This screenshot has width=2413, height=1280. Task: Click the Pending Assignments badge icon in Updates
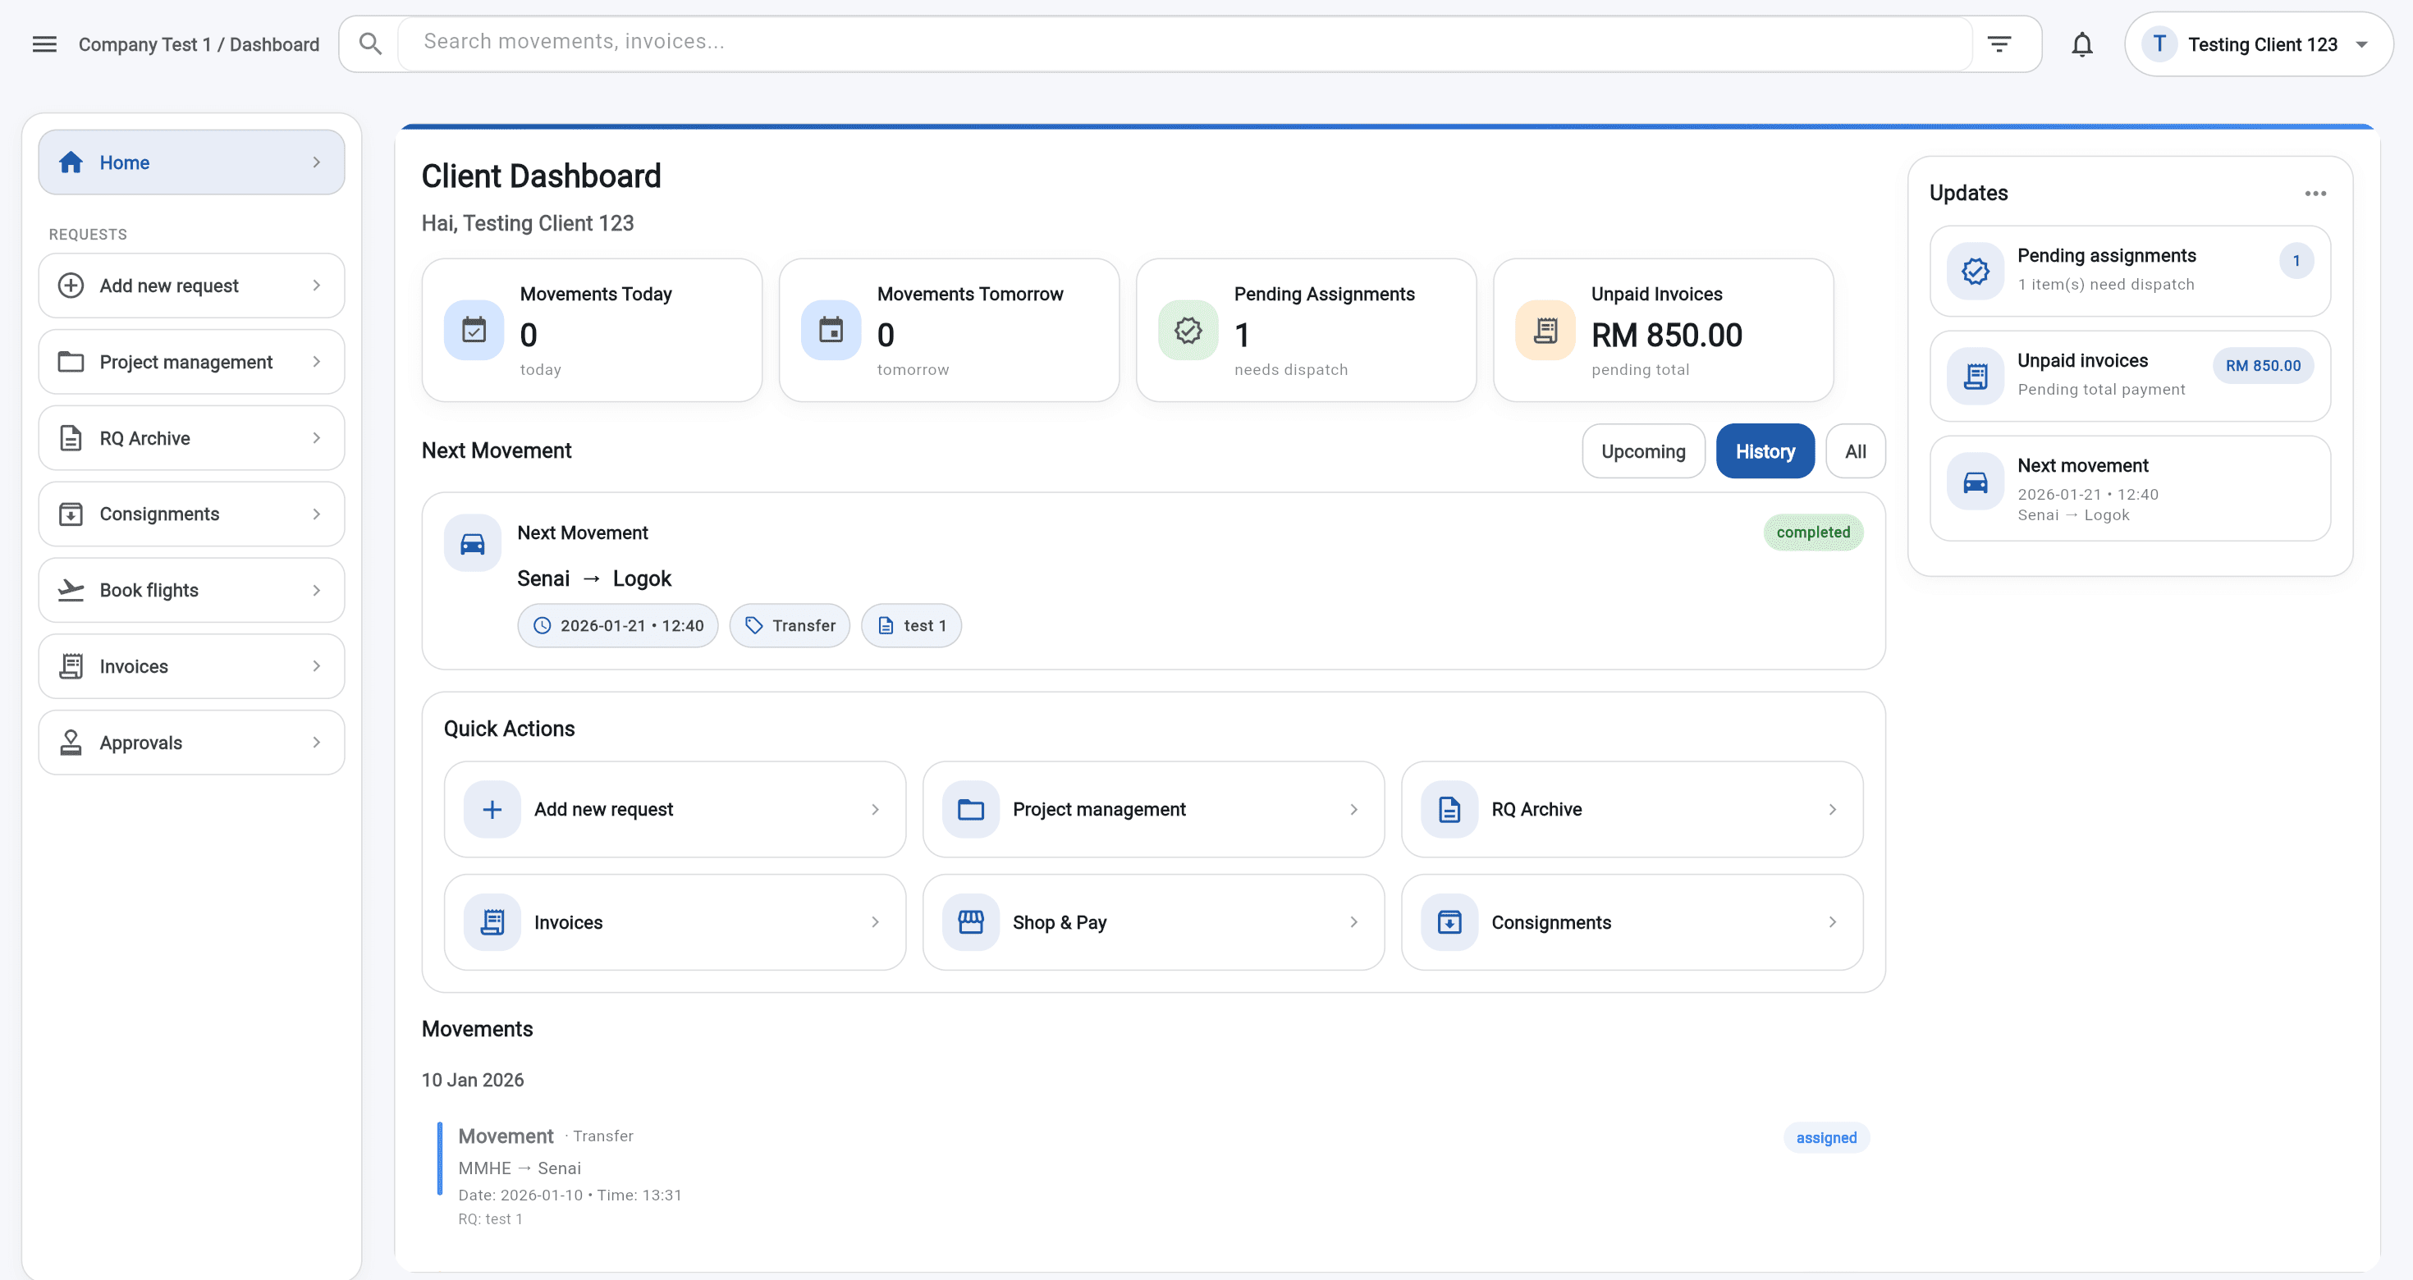[1975, 272]
